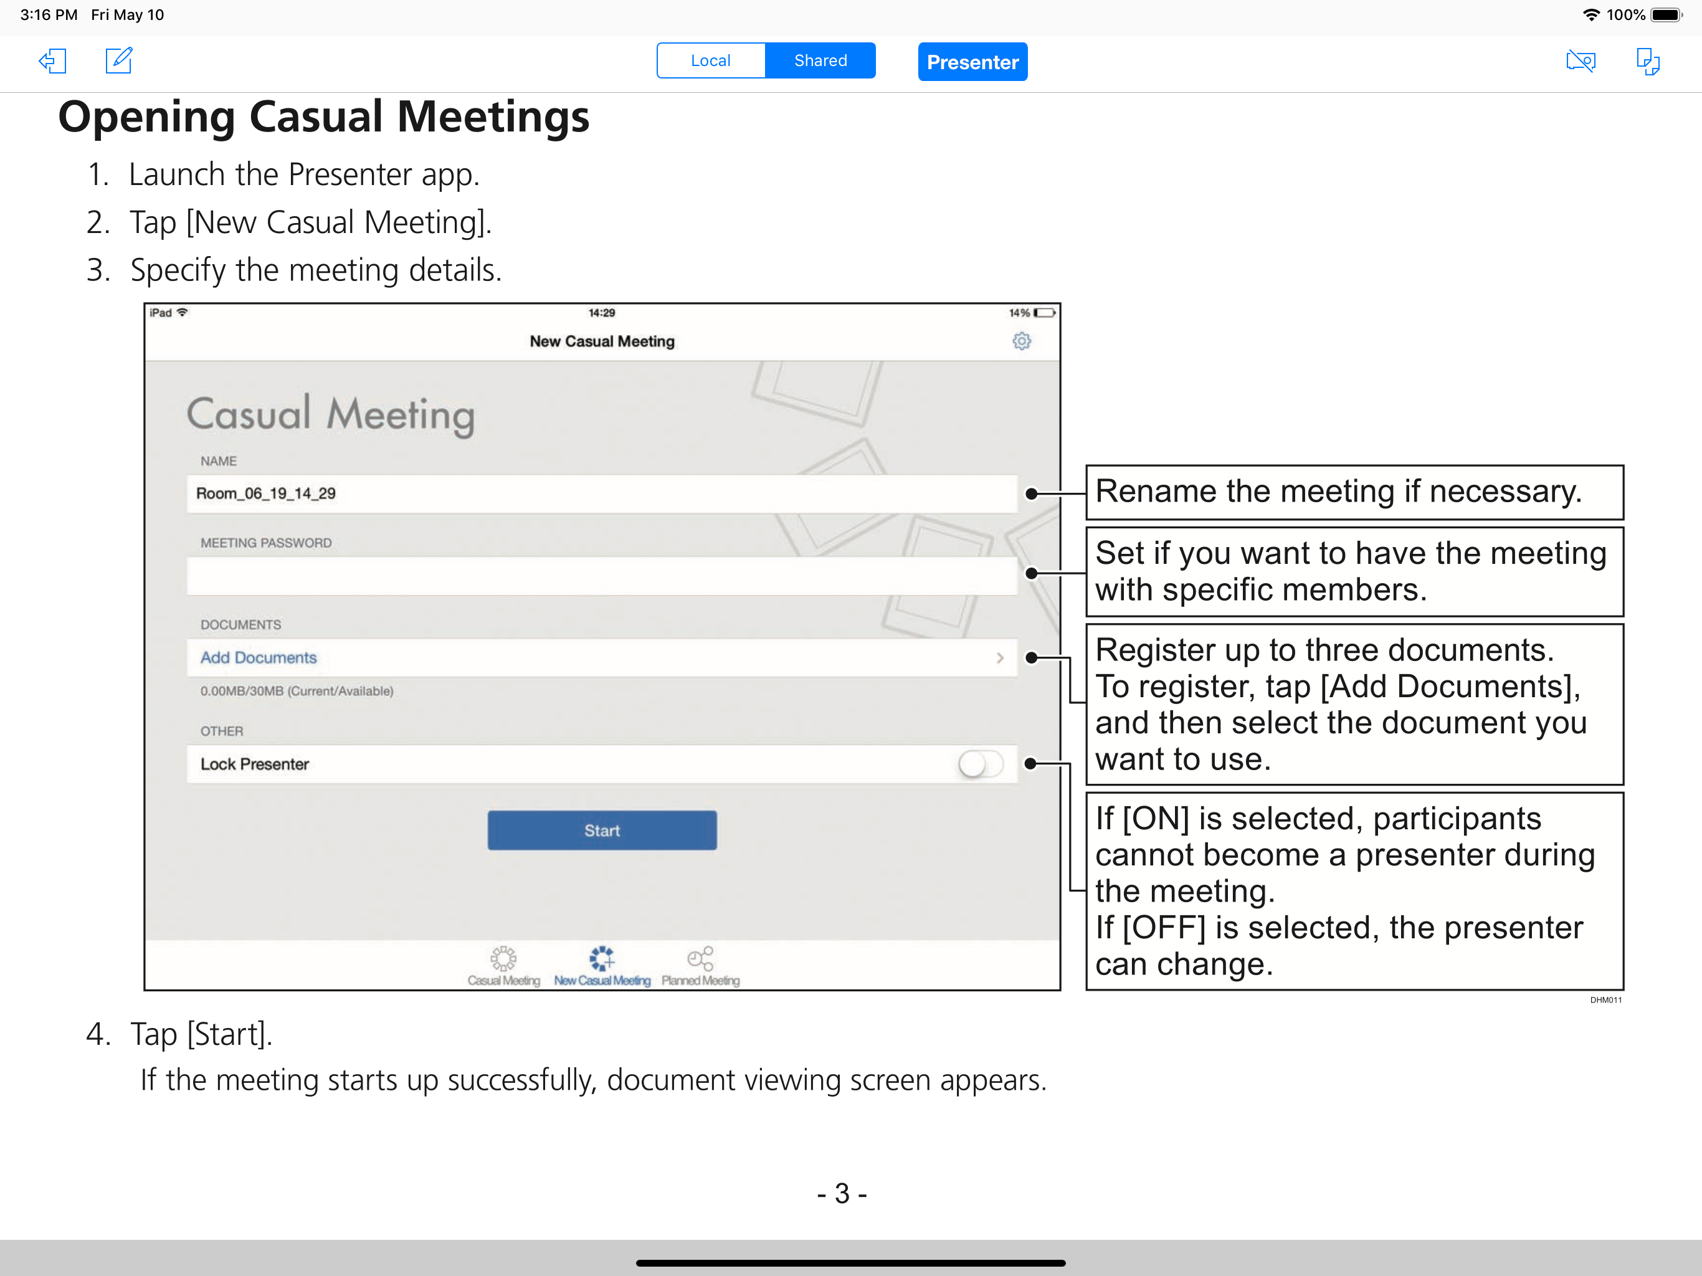Tap the disabled camera projector icon

click(1581, 61)
